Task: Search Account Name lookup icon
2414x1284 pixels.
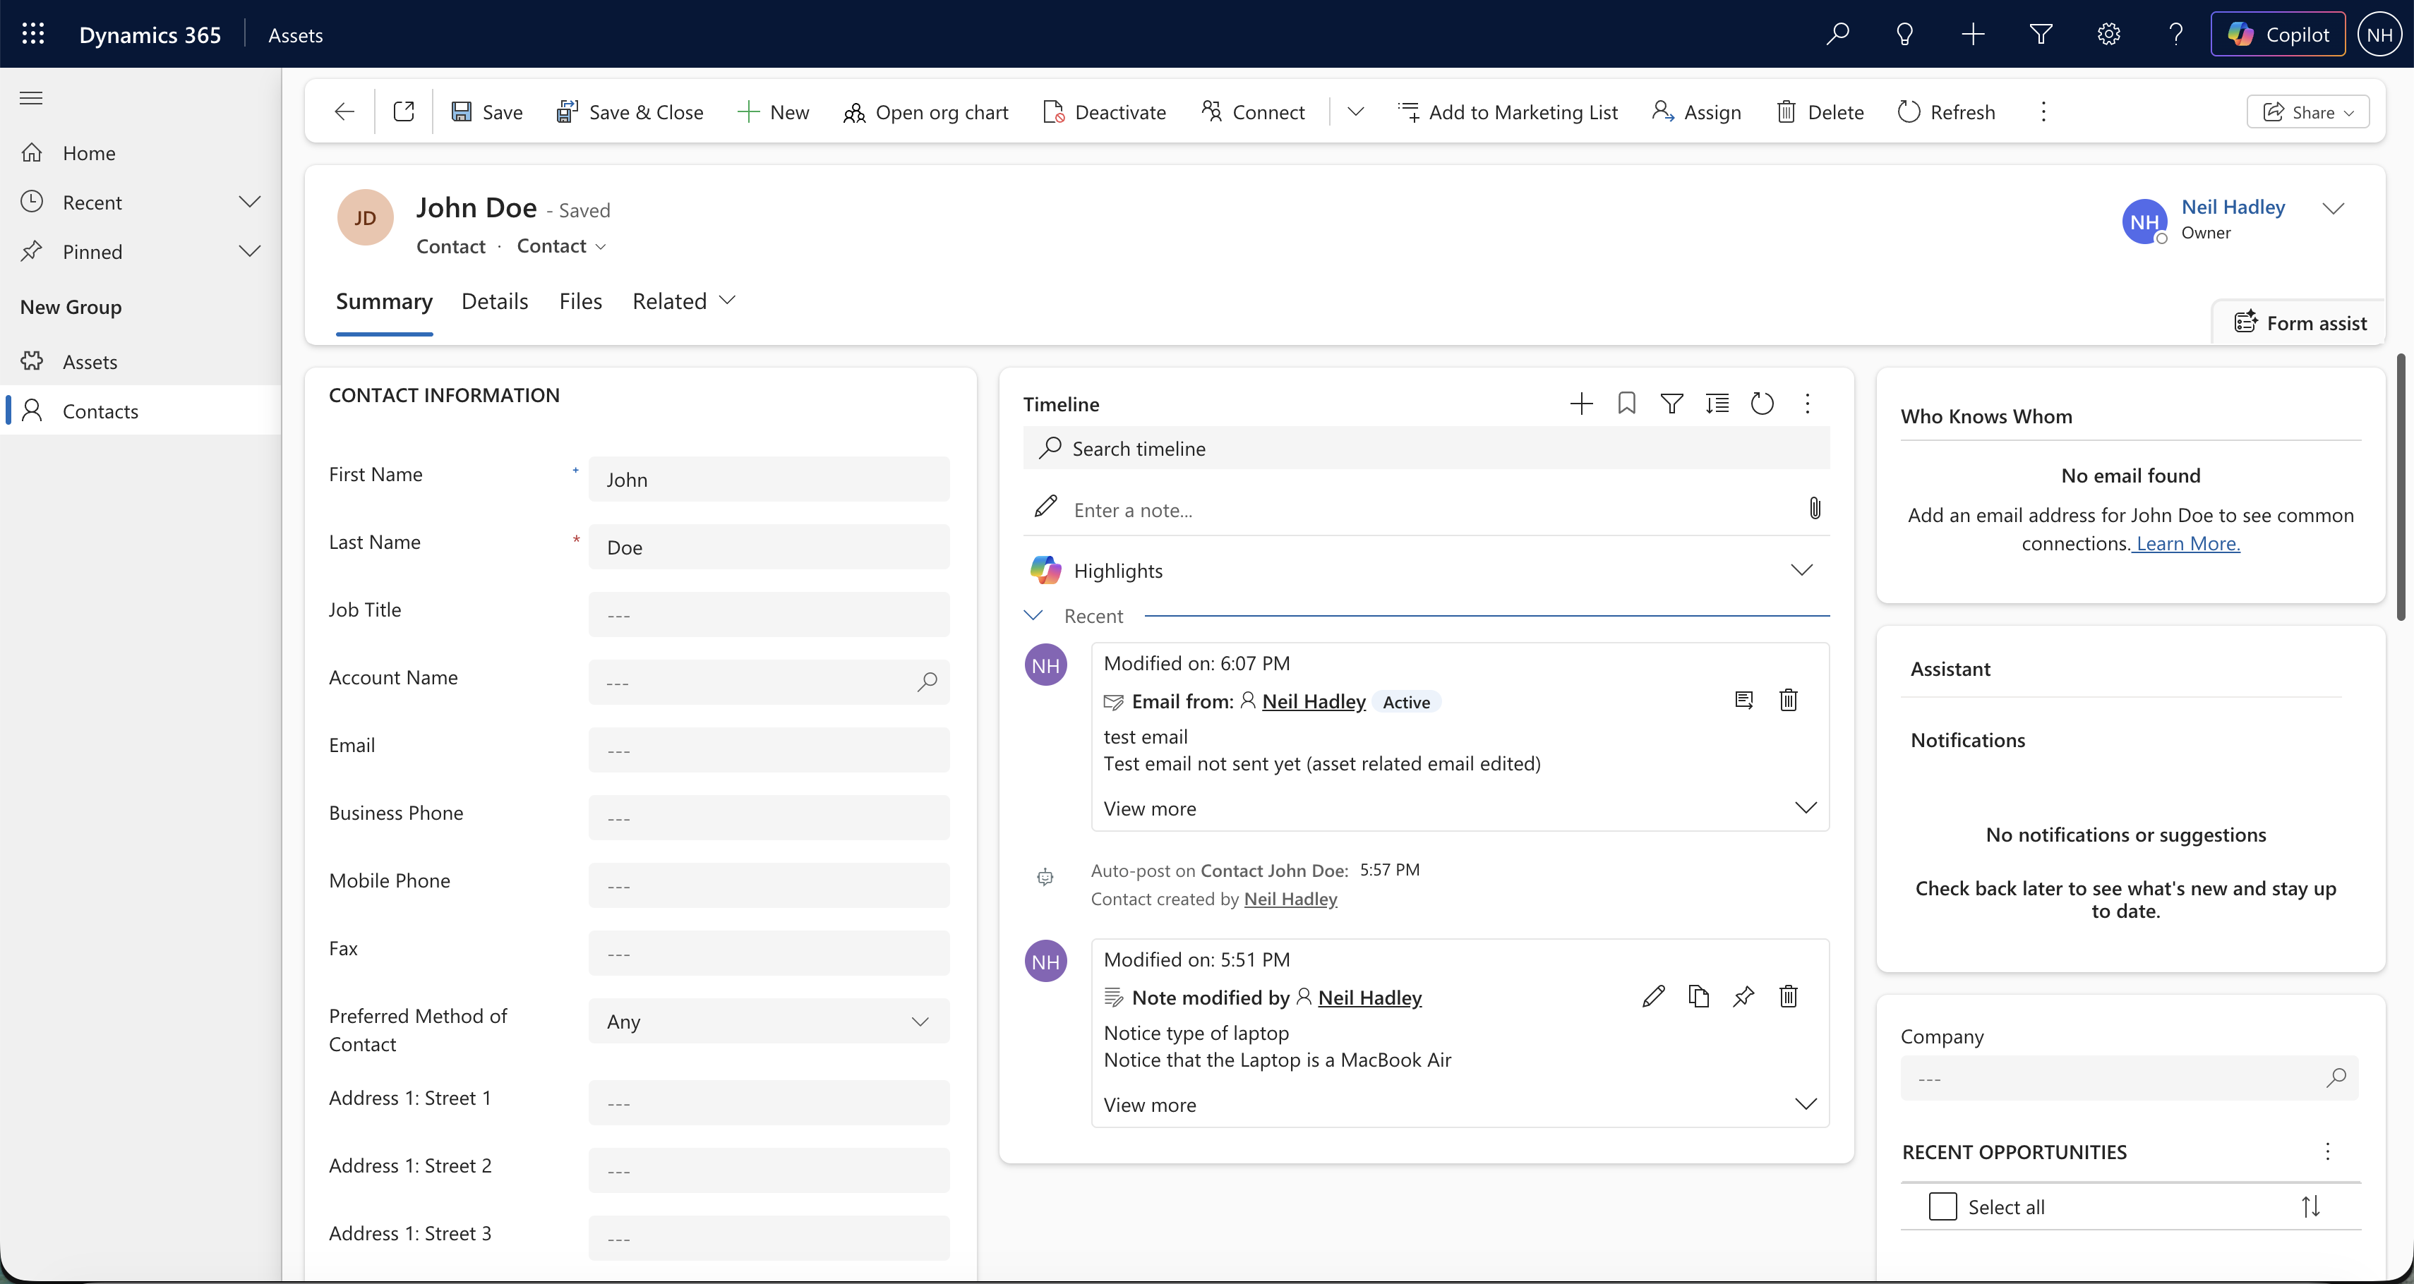Action: point(927,683)
